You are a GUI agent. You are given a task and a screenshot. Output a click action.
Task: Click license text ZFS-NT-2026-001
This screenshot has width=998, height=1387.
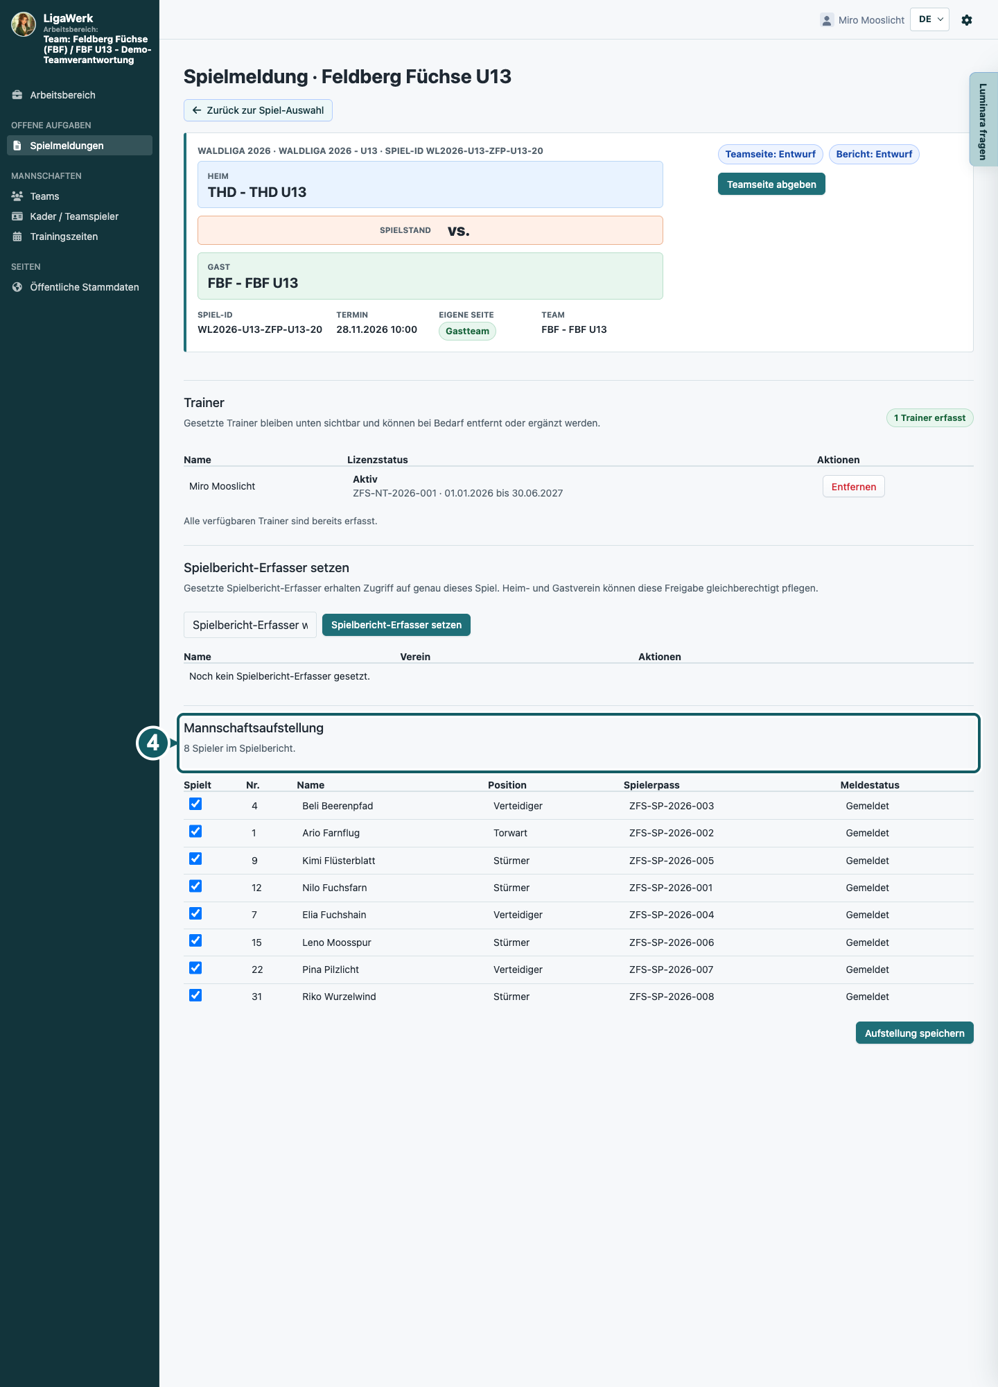[394, 493]
